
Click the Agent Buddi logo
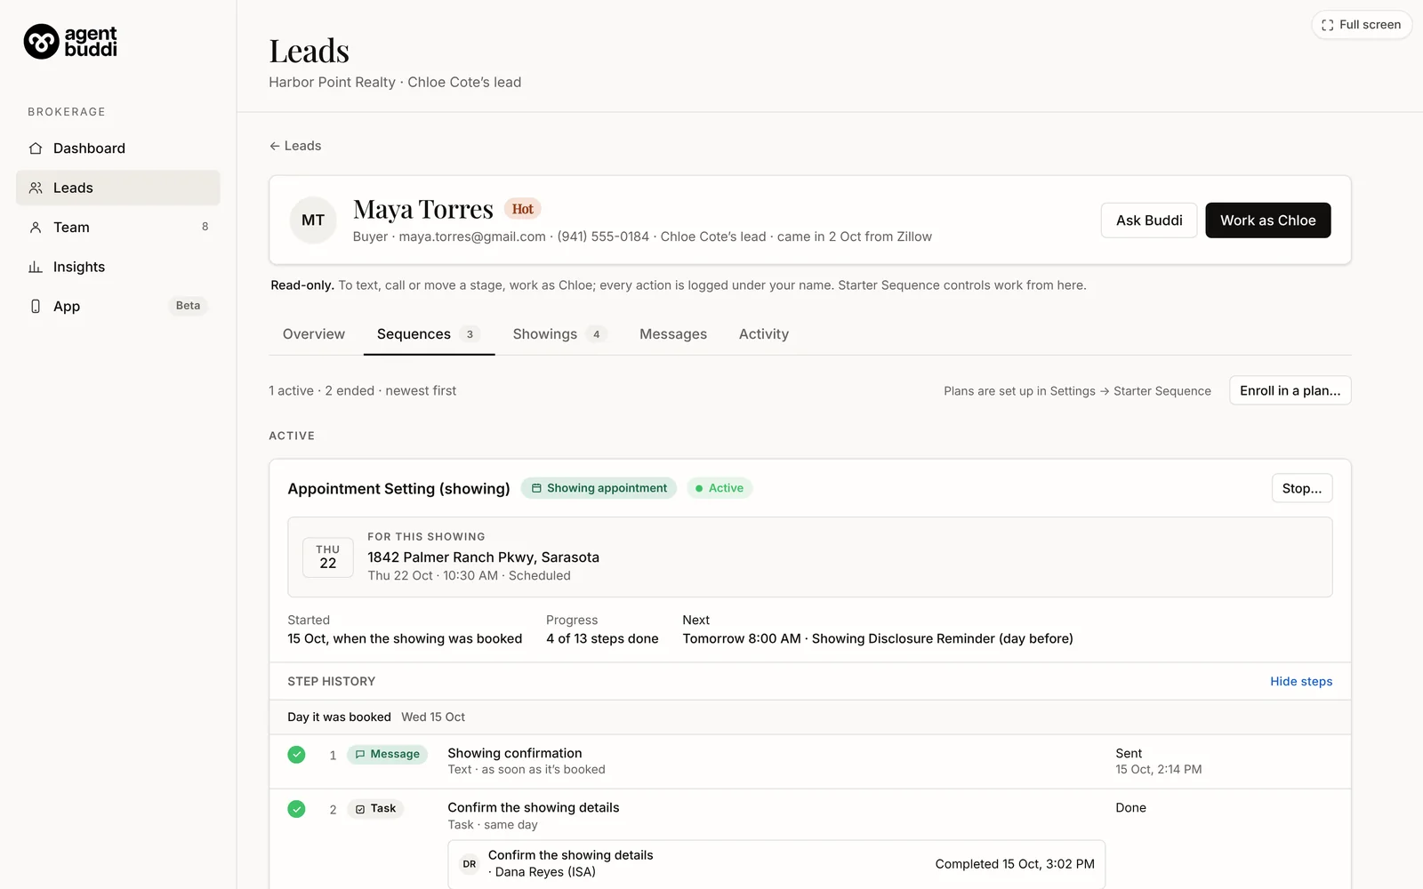coord(70,41)
